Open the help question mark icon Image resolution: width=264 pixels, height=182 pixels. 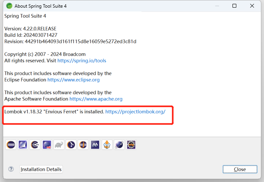tap(11, 169)
